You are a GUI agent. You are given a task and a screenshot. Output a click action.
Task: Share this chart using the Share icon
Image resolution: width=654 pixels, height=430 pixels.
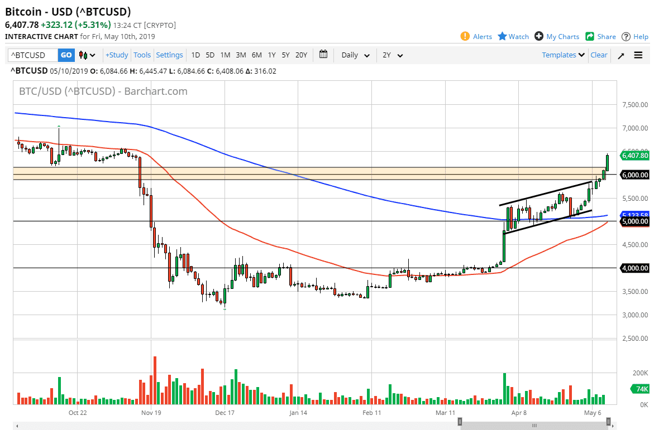[x=590, y=36]
